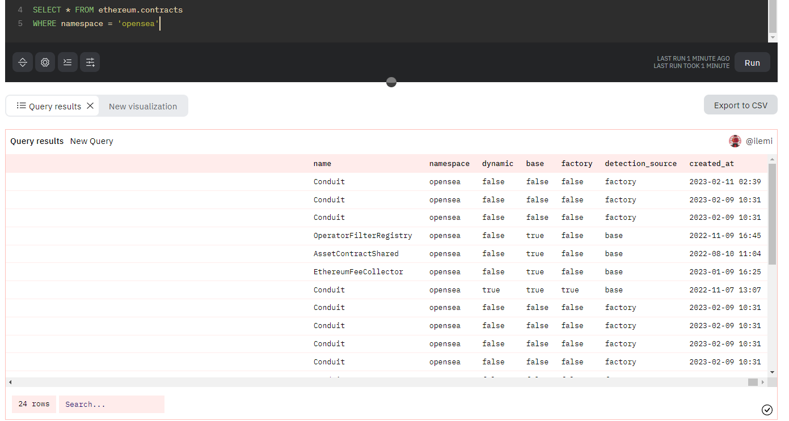Click the results table vertical scrollbar
The height and width of the screenshot is (421, 789).
point(772,214)
